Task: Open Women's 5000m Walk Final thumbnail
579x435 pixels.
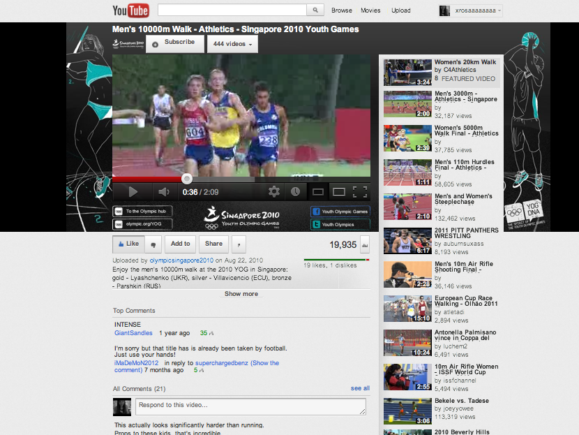Action: tap(407, 138)
